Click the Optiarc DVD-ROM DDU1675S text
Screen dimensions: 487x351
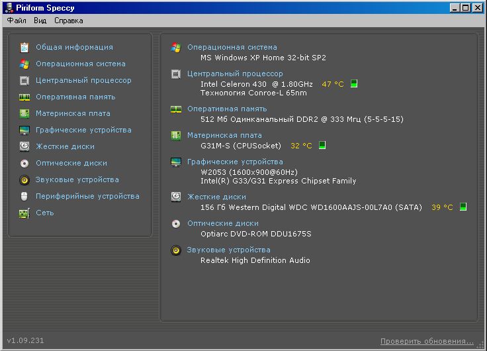tap(256, 234)
